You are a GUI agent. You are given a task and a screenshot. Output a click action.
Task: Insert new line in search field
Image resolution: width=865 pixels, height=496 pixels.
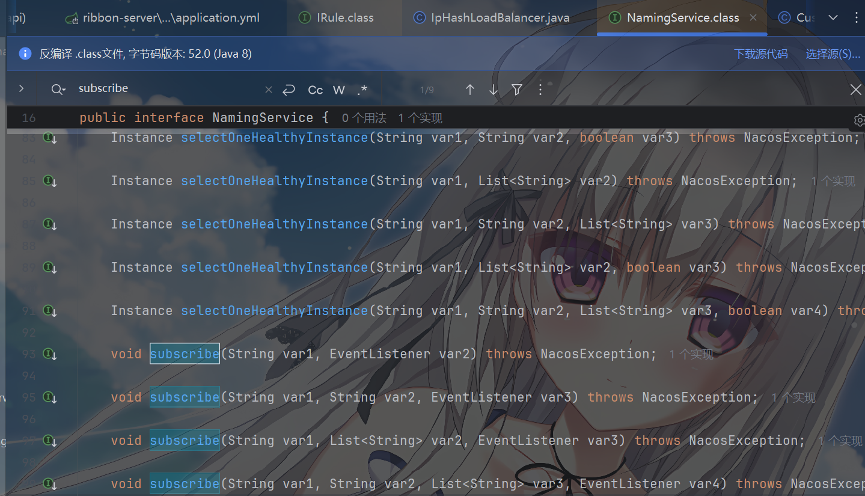pyautogui.click(x=289, y=90)
